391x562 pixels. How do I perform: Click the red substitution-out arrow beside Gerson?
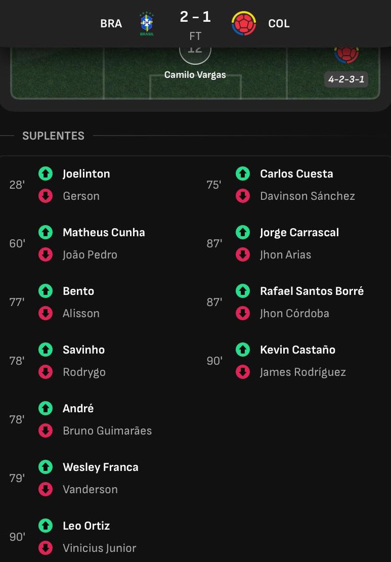(x=45, y=196)
